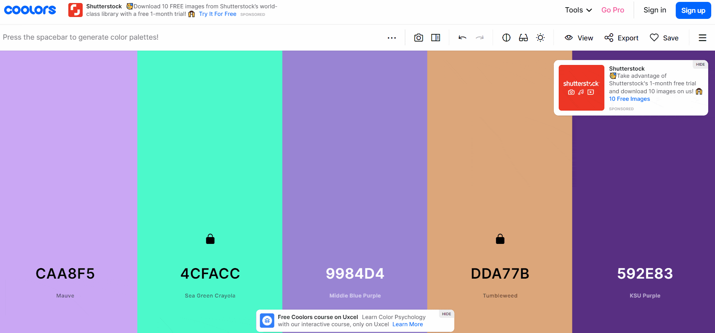Click Learn More in Uxcel banner

408,324
